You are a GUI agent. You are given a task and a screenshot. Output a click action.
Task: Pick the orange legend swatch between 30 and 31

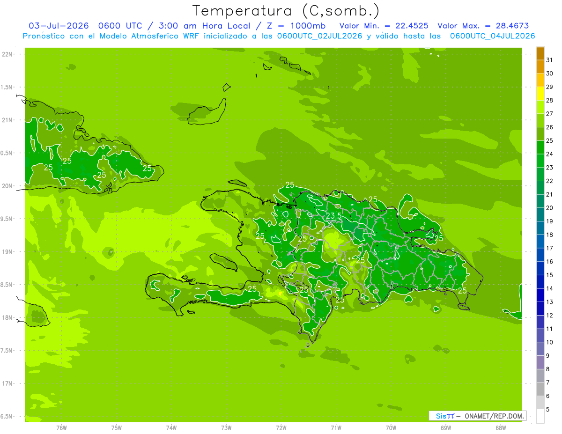540,66
